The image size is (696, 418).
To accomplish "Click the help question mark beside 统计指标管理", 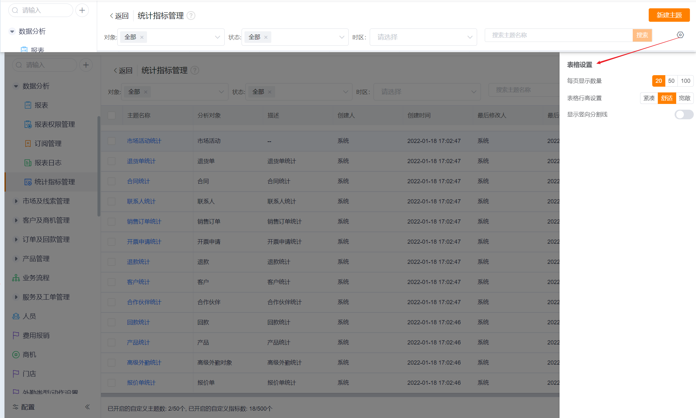I will pyautogui.click(x=191, y=16).
